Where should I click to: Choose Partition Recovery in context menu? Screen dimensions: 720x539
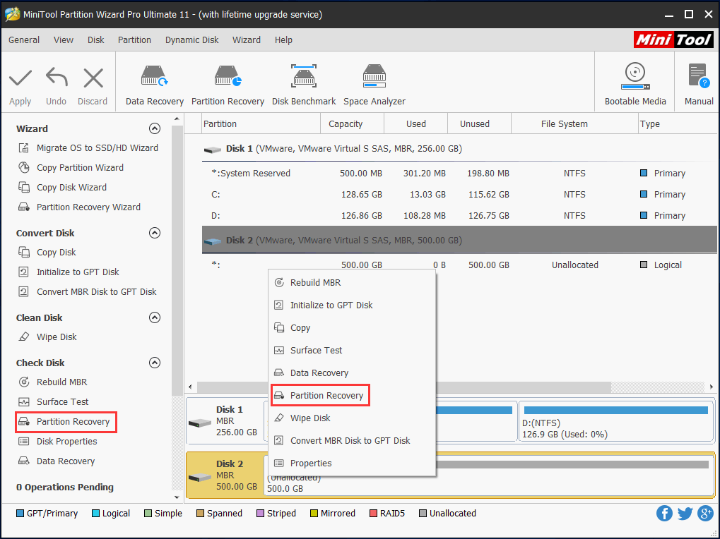[x=326, y=396]
